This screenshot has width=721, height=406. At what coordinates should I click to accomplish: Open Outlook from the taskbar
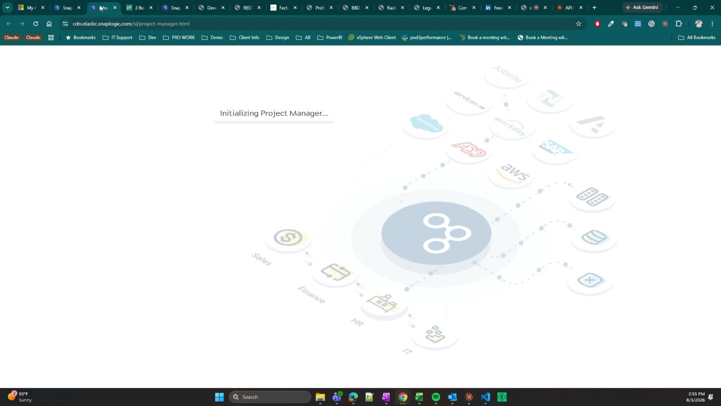coord(452,397)
